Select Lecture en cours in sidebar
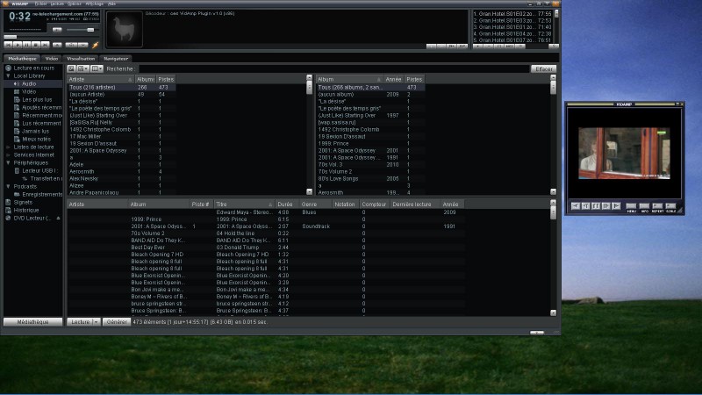 click(x=33, y=68)
